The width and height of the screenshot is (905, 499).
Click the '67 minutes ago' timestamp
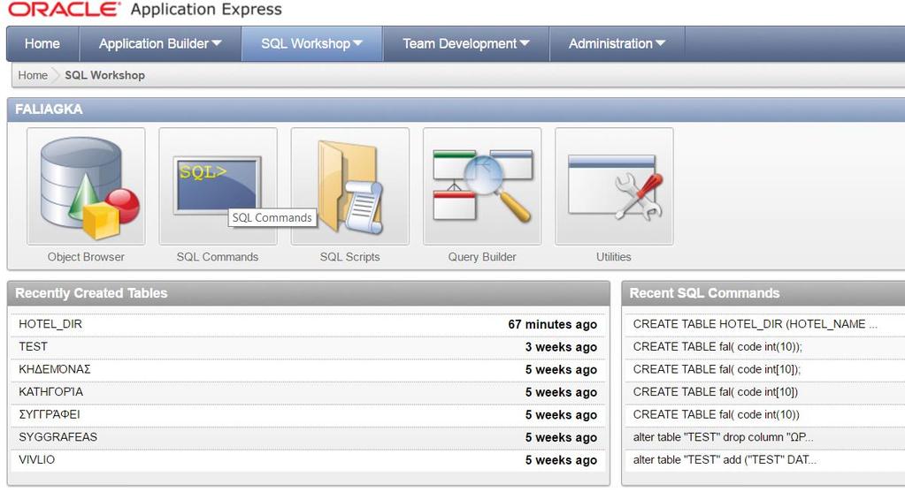click(552, 324)
